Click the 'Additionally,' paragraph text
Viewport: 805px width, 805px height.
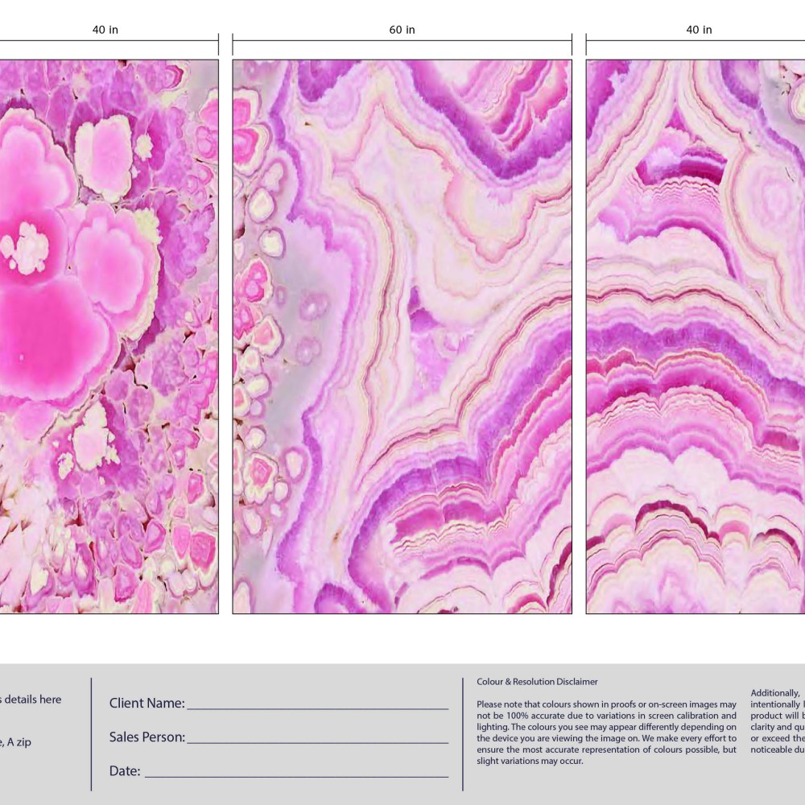point(778,721)
